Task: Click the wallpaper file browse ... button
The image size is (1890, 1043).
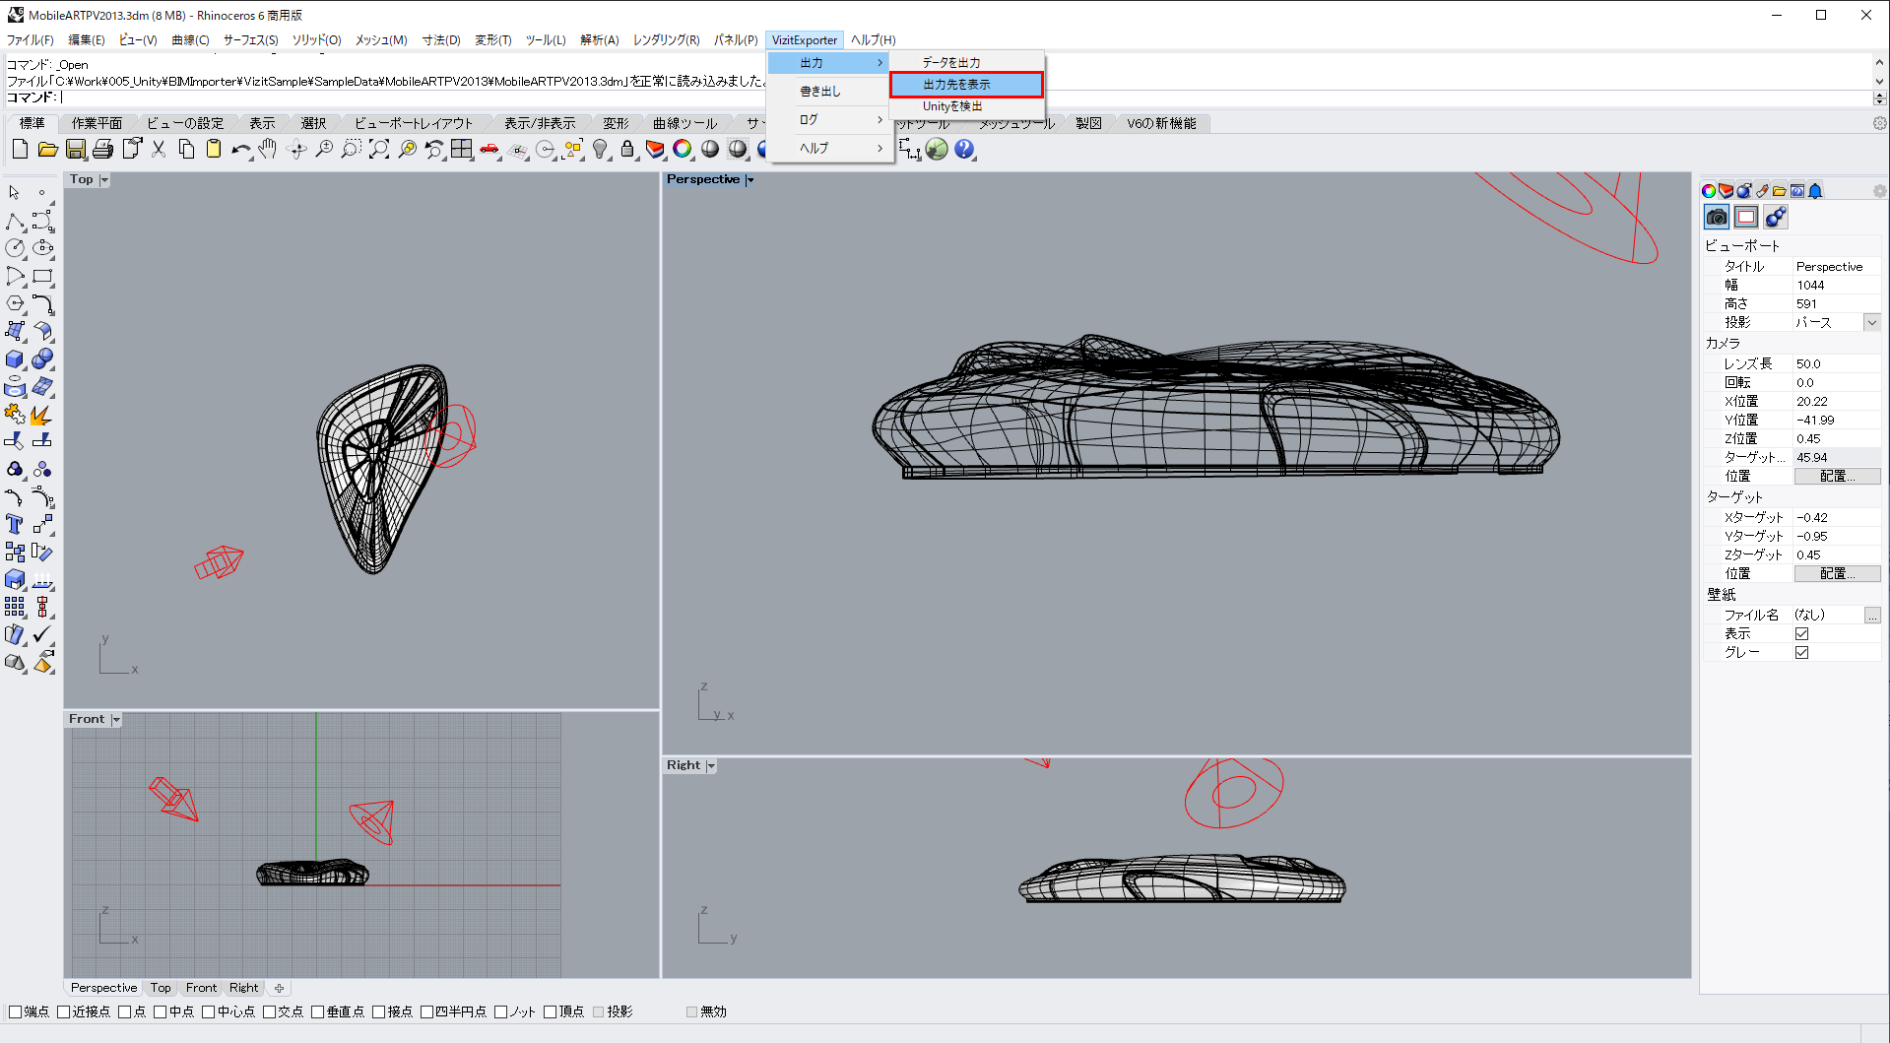Action: pos(1871,615)
